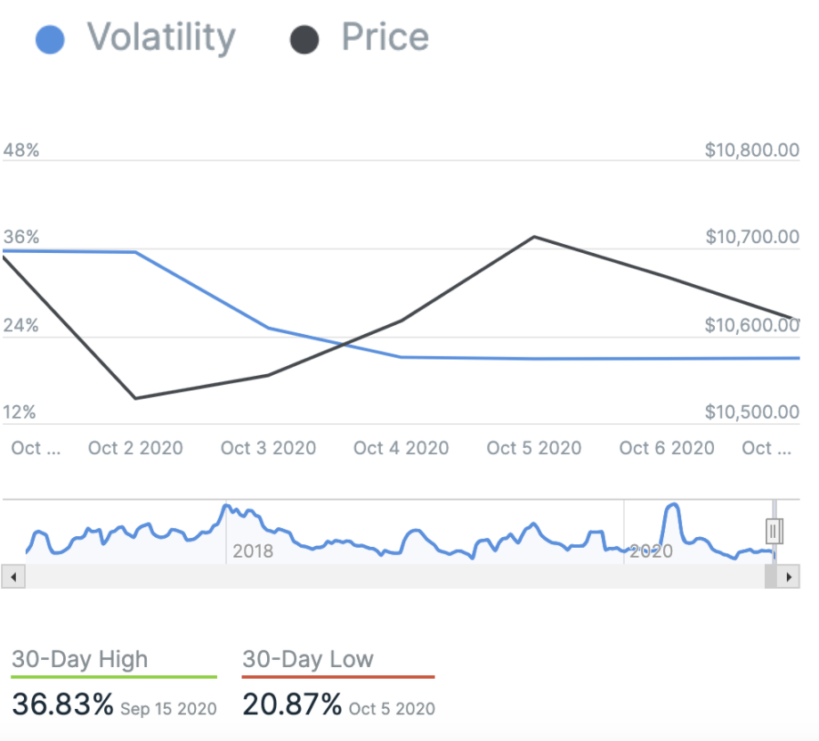
Task: Click the price line low point on Oct 2
Action: (x=135, y=398)
